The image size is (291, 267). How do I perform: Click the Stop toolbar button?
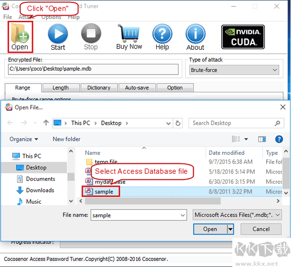pos(91,37)
